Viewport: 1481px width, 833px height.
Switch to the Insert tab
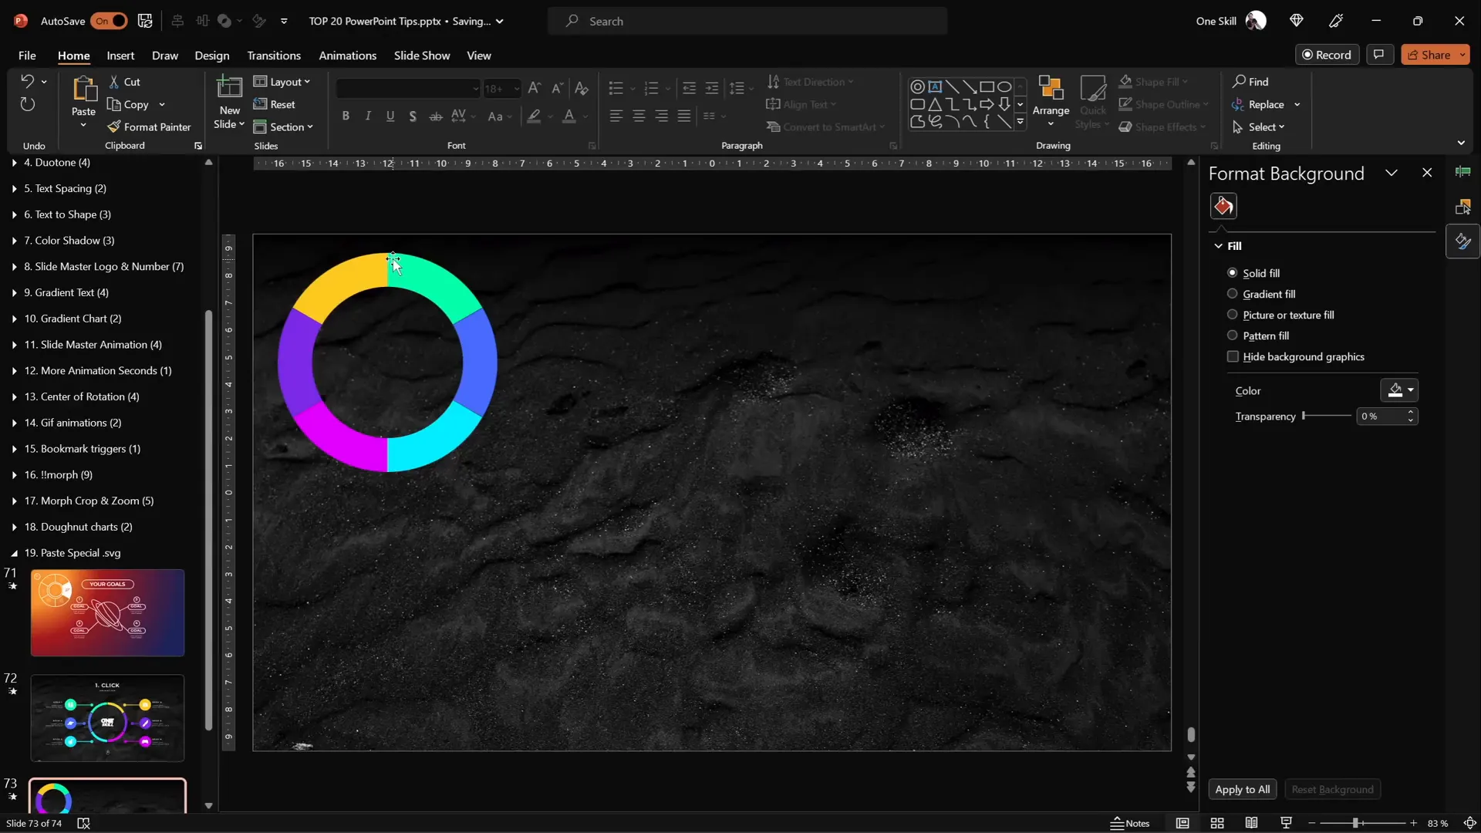coord(120,55)
